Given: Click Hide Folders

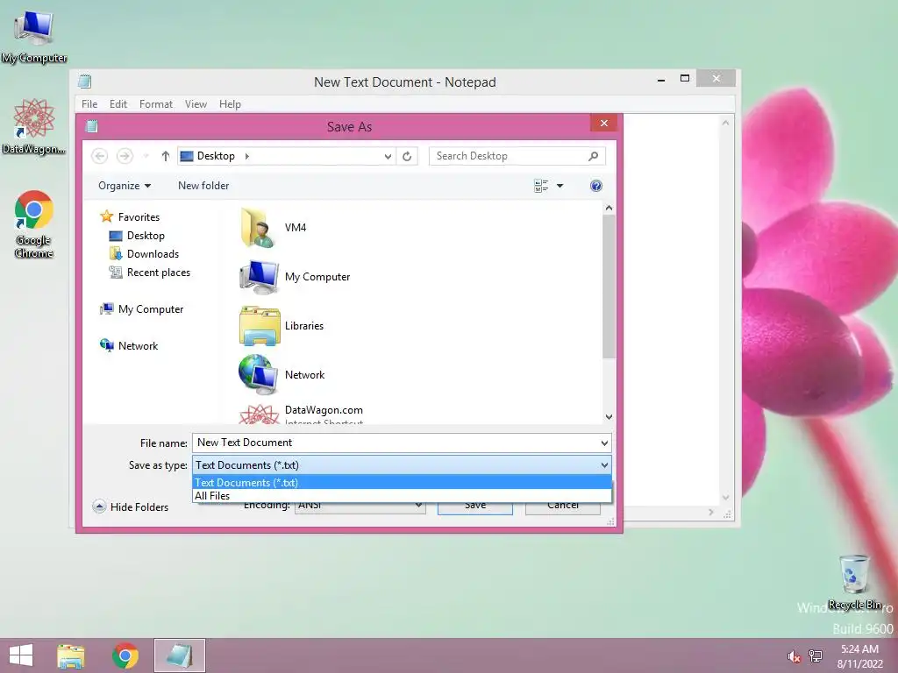Looking at the screenshot, I should coord(132,507).
